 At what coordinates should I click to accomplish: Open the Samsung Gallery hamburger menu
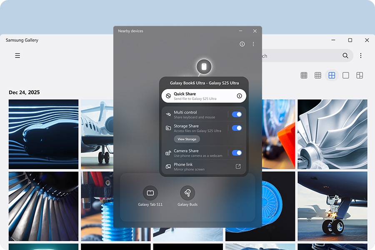[x=17, y=55]
